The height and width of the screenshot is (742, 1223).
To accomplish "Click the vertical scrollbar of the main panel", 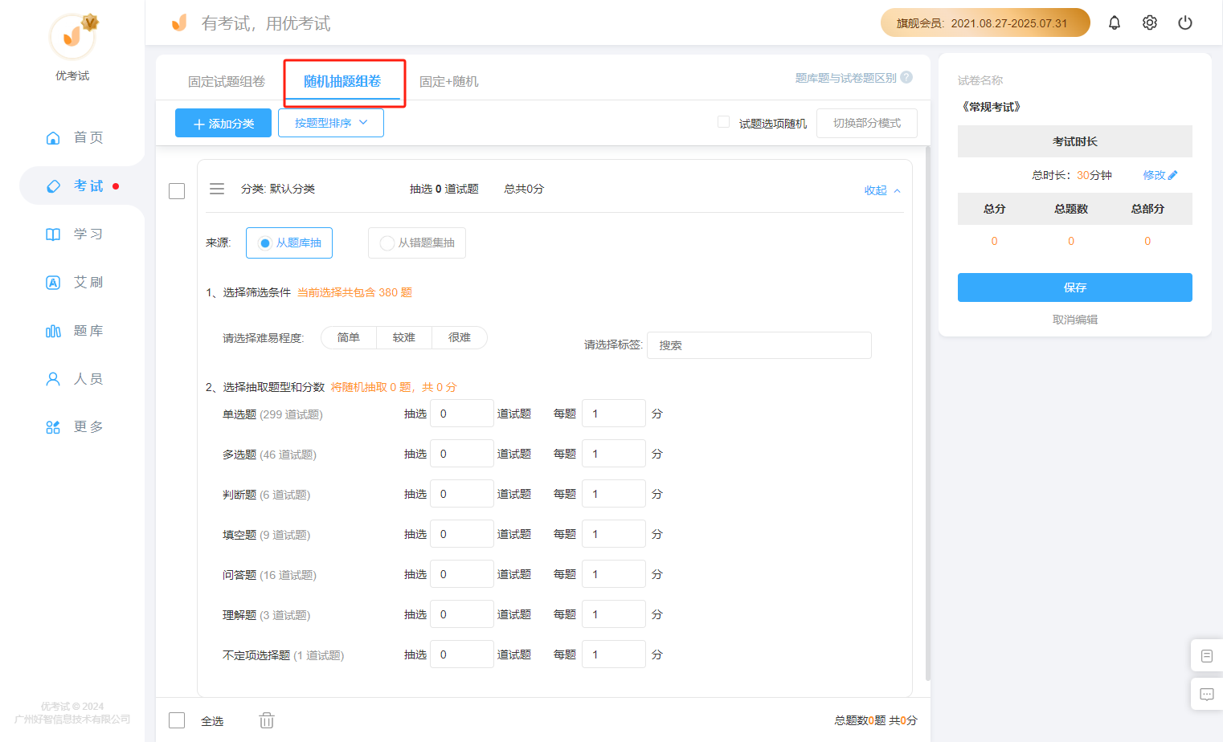I will [x=928, y=413].
